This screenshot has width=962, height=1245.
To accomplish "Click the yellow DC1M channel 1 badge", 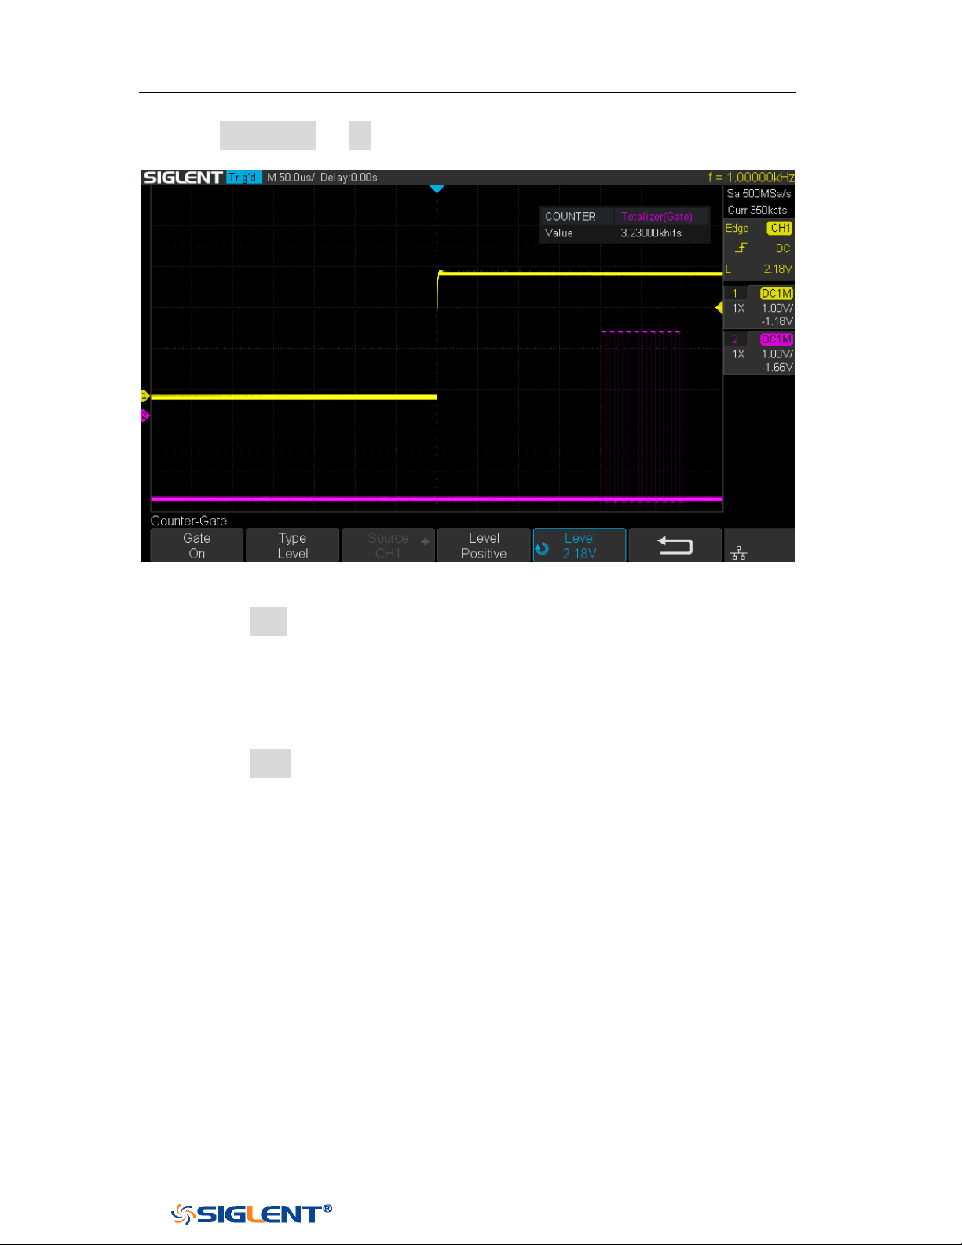I will pyautogui.click(x=777, y=293).
